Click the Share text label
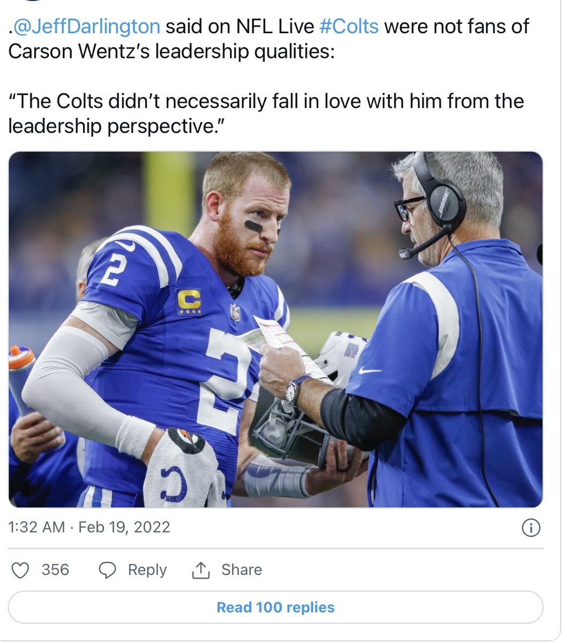Image resolution: width=567 pixels, height=643 pixels. [x=242, y=570]
